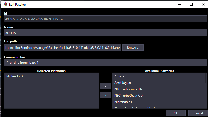
Task: Click the > move-to-available button
Action: 105,95
